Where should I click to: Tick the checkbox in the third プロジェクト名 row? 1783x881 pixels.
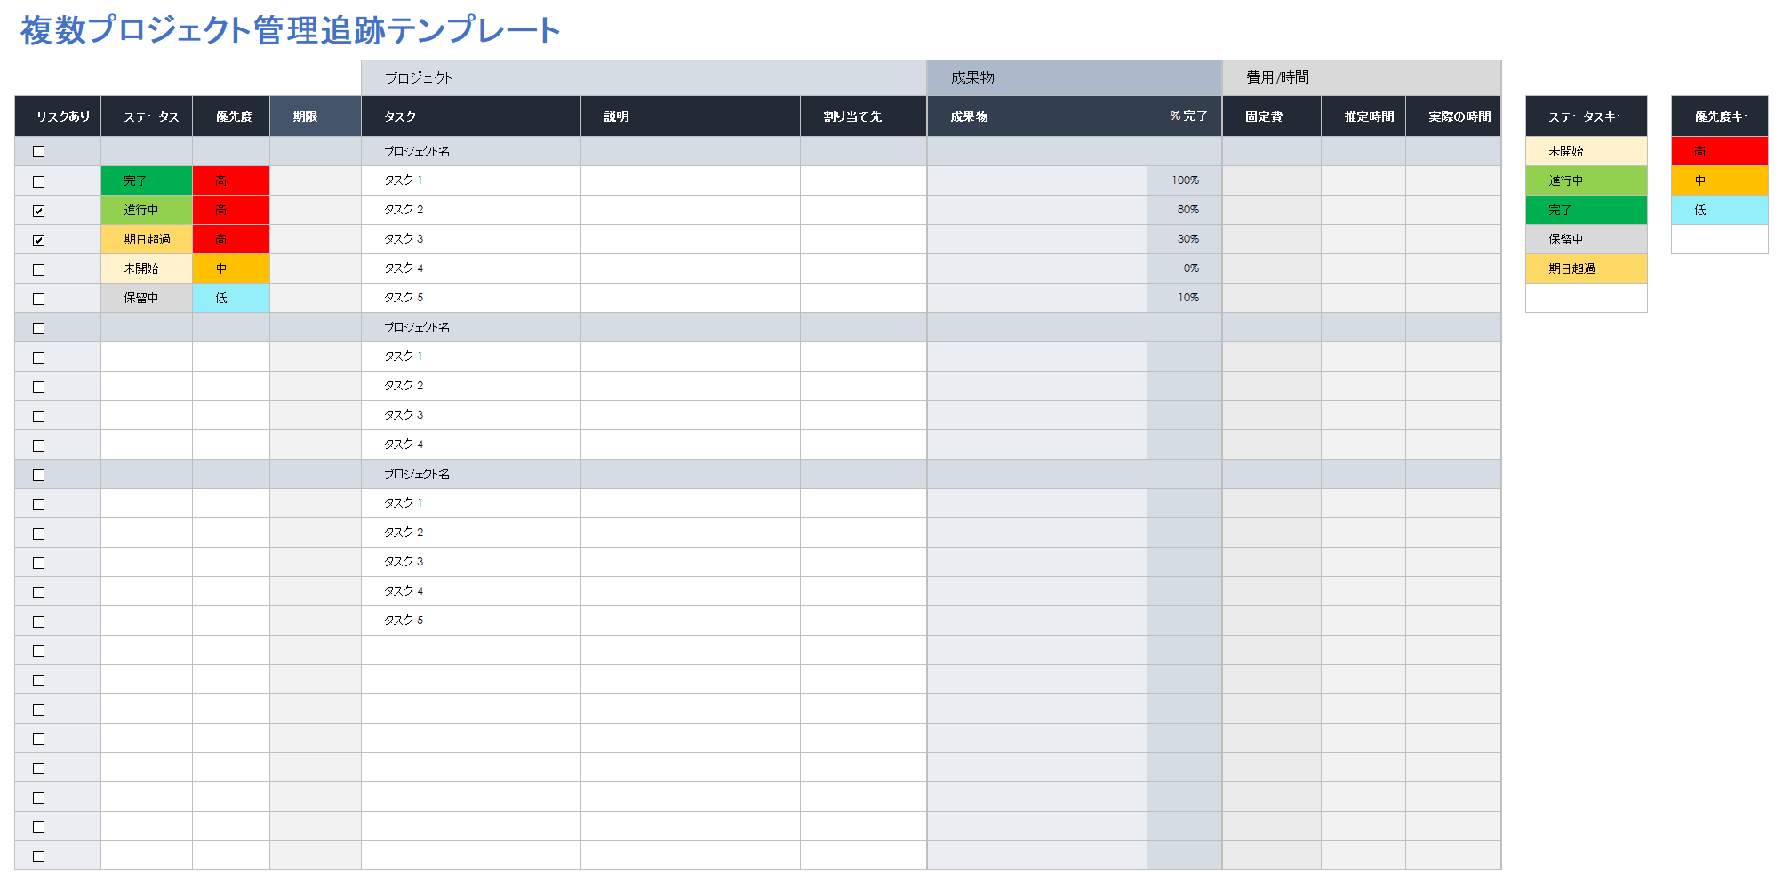coord(38,475)
